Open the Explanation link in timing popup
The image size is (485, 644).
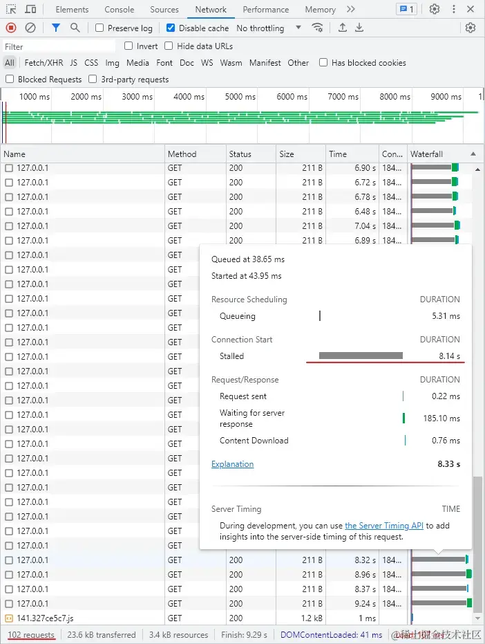[233, 464]
